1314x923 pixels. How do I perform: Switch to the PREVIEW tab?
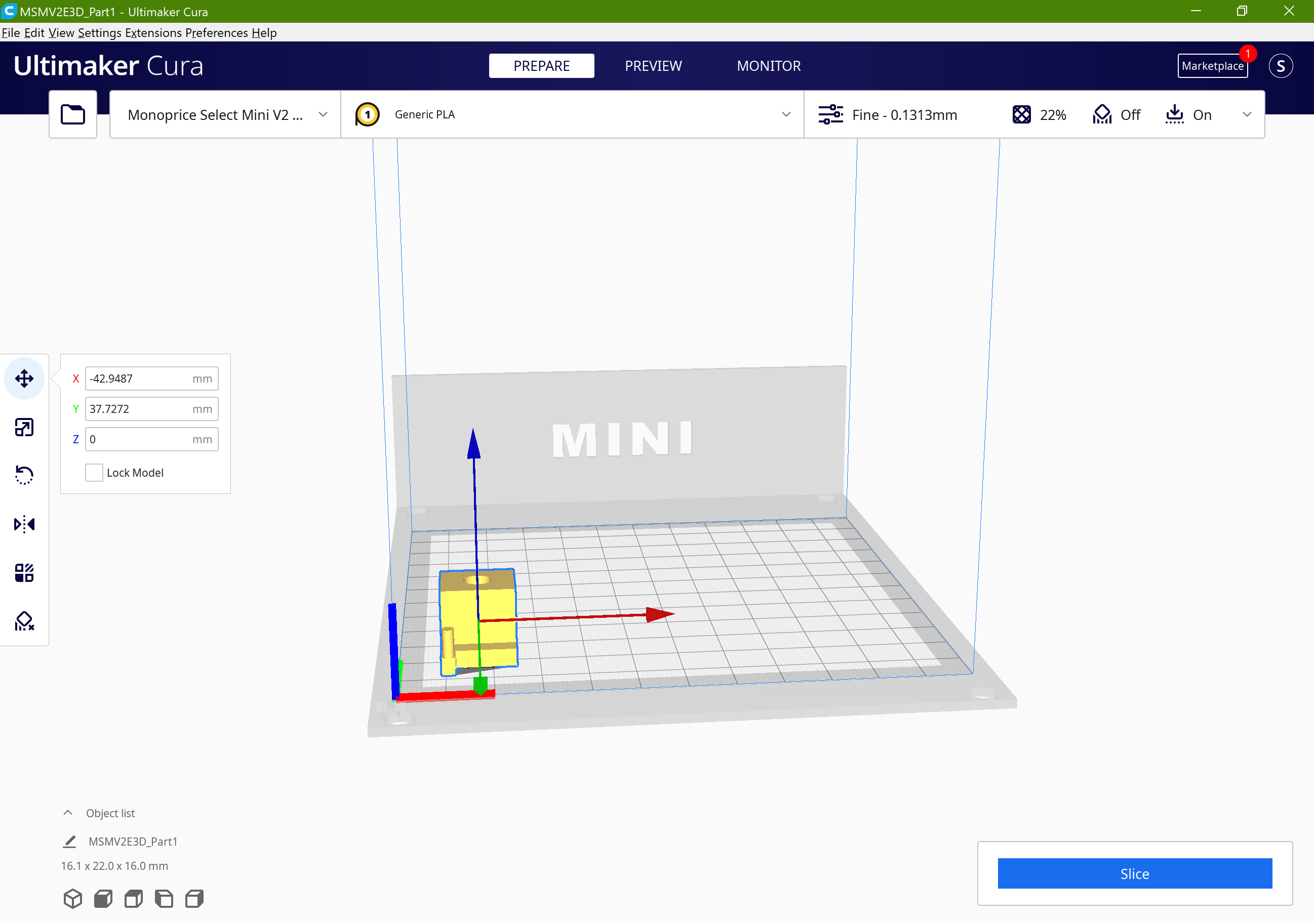click(653, 66)
